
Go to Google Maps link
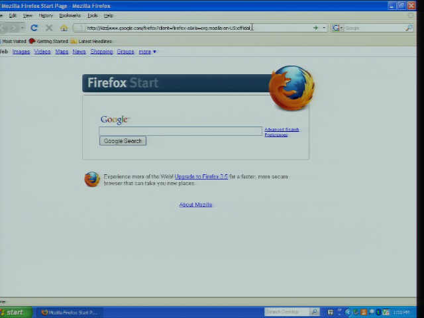(62, 52)
